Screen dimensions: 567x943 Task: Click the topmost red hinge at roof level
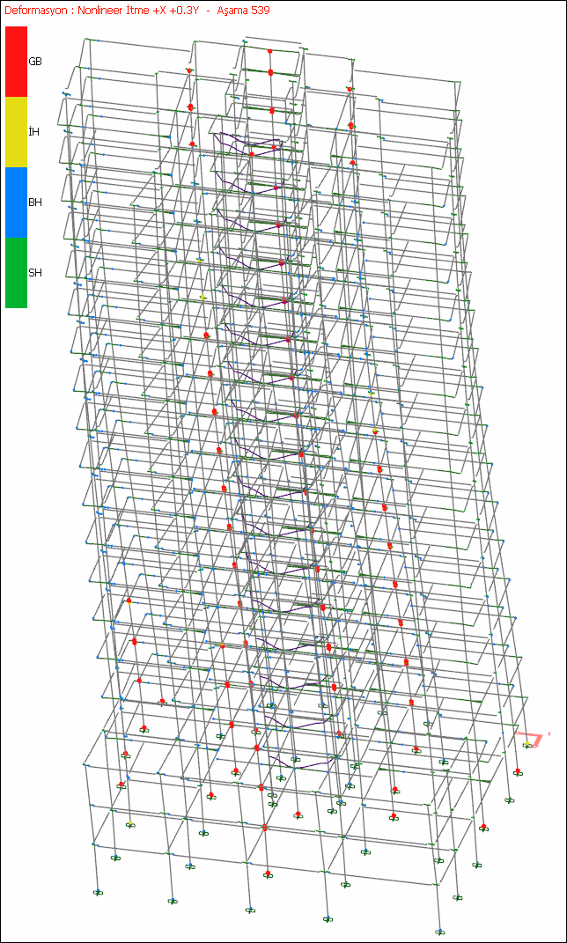coord(270,52)
